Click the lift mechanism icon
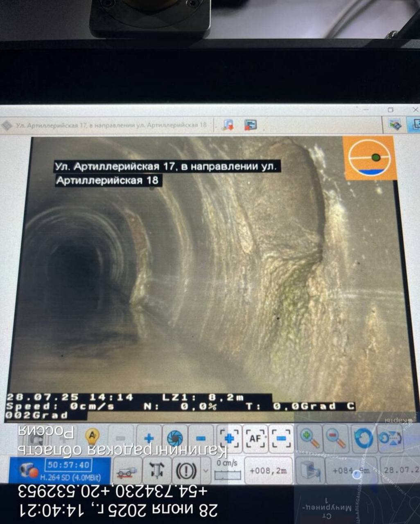The width and height of the screenshot is (420, 524). [x=156, y=470]
